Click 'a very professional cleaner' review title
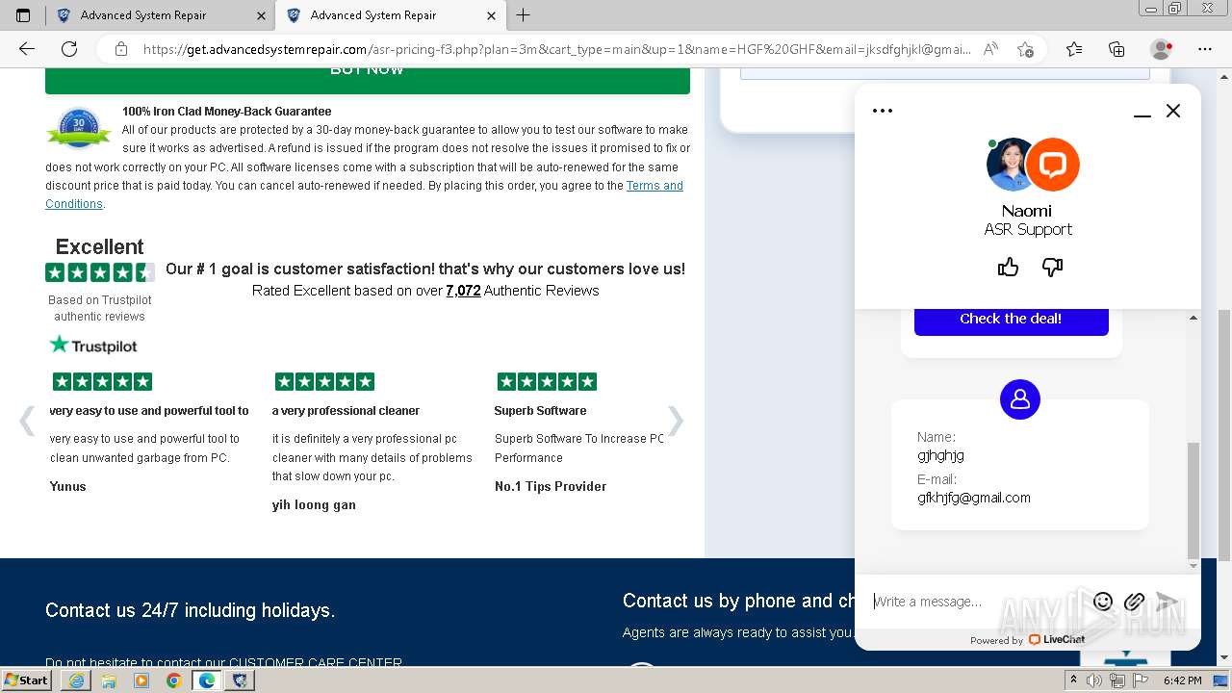1232x693 pixels. coord(346,411)
